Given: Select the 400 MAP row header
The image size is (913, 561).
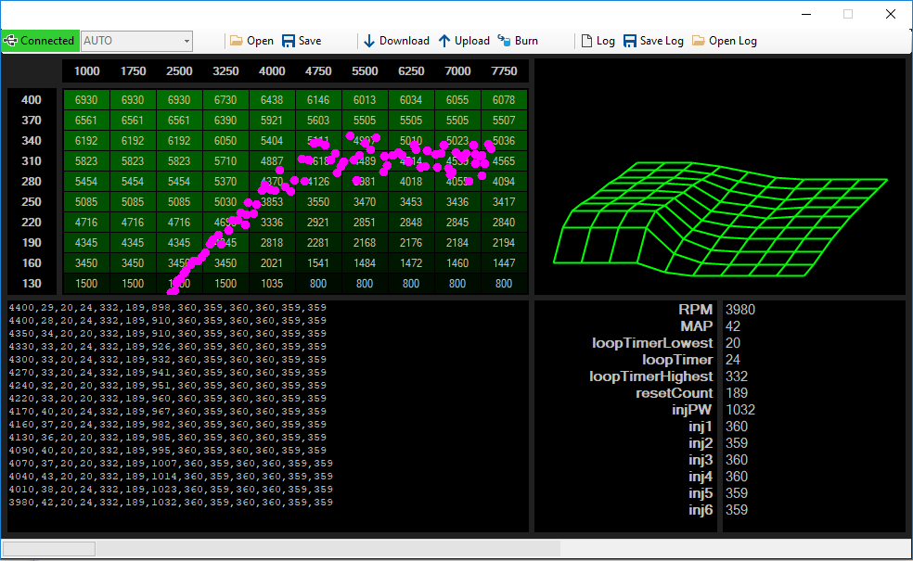Looking at the screenshot, I should (32, 100).
